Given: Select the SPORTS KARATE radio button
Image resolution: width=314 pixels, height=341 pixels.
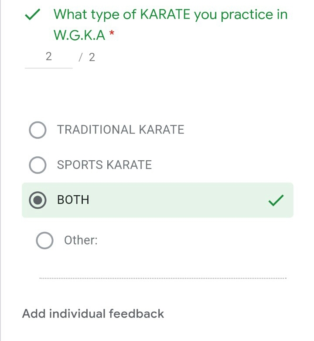Looking at the screenshot, I should 38,165.
